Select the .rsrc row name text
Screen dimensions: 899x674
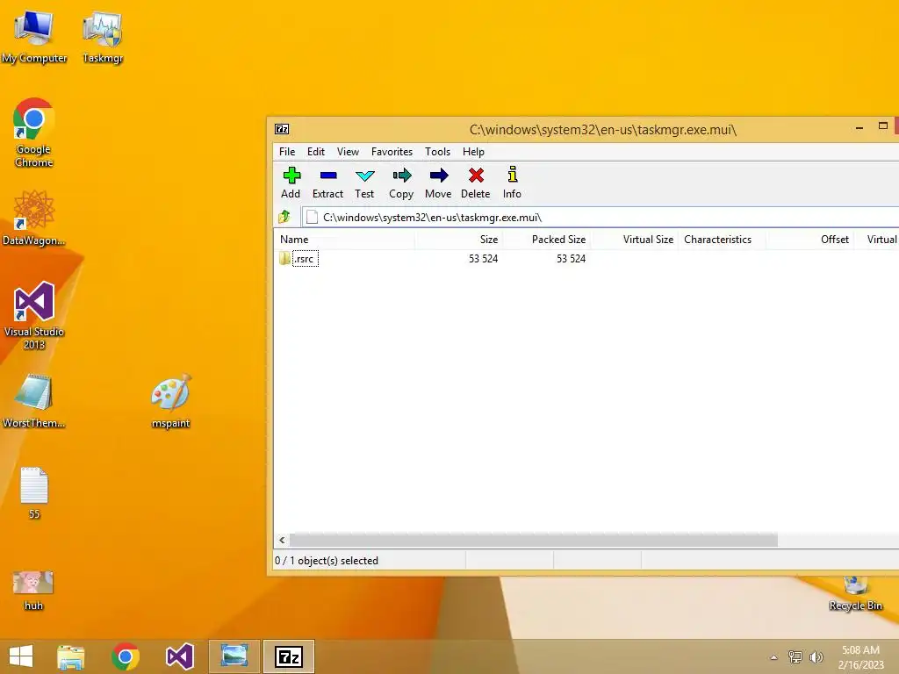[x=305, y=259]
